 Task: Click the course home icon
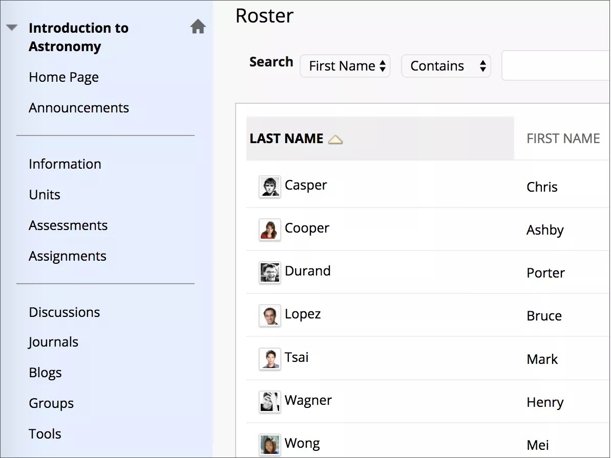coord(198,26)
